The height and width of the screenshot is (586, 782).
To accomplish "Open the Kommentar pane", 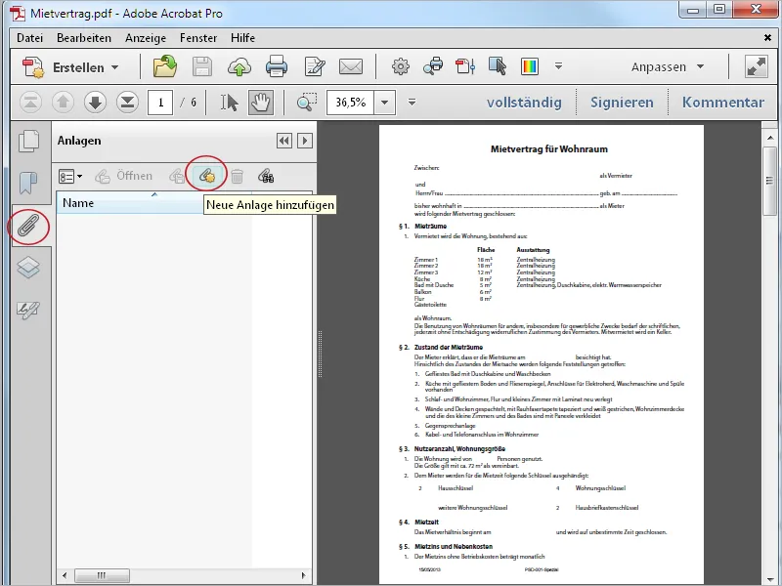I will point(723,103).
